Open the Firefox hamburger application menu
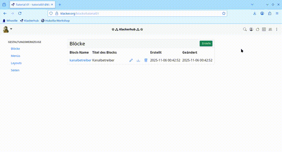The width and height of the screenshot is (282, 152). (x=277, y=13)
